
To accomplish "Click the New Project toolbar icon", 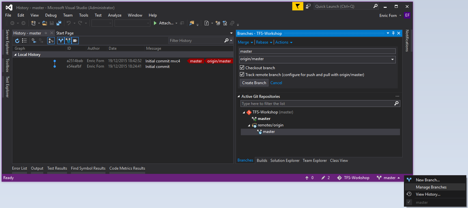I will pyautogui.click(x=34, y=23).
